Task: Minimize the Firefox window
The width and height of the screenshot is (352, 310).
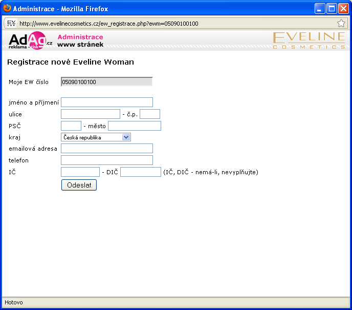Action: (x=320, y=9)
